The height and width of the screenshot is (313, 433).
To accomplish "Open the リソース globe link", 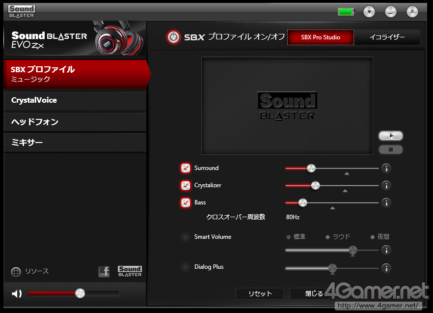I will point(30,272).
